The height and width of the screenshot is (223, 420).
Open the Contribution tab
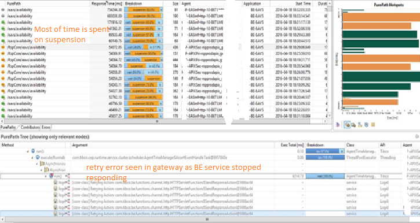(x=30, y=128)
